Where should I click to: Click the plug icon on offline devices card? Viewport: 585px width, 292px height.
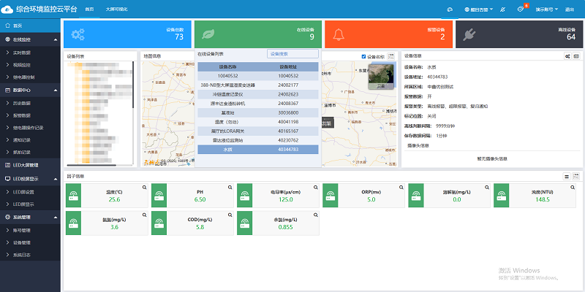(x=469, y=34)
